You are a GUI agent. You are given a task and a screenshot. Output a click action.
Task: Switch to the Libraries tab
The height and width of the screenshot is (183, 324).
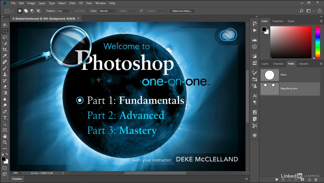(x=303, y=64)
